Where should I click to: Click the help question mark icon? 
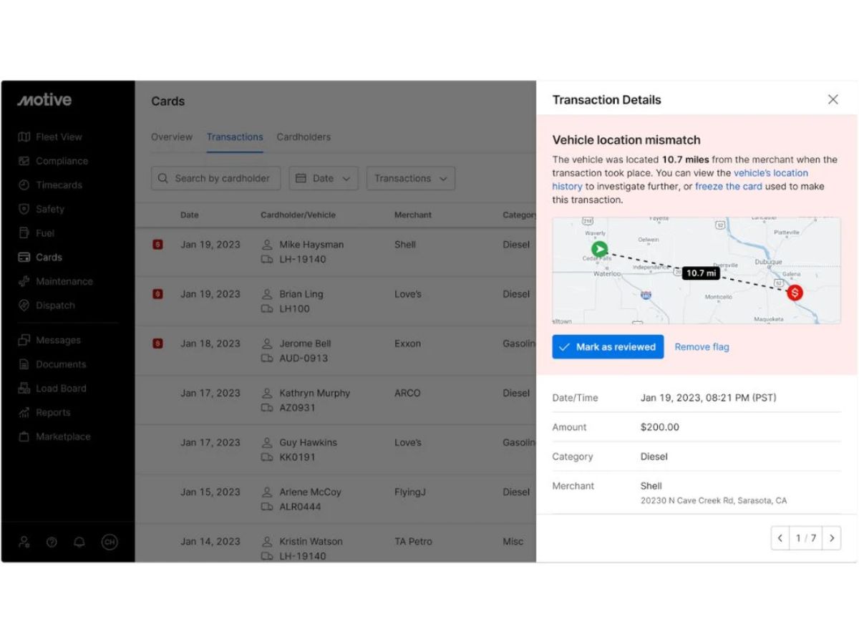pos(52,542)
